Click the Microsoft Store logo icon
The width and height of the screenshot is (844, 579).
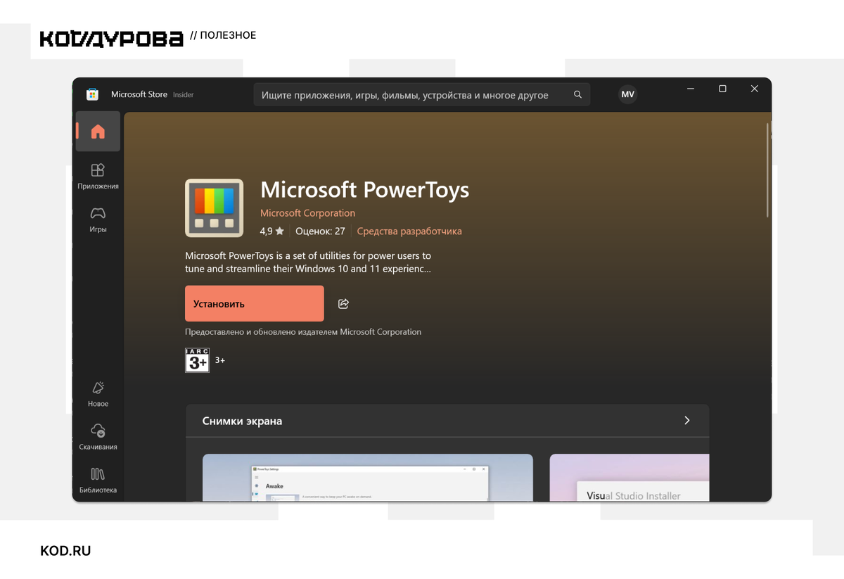[x=92, y=94]
